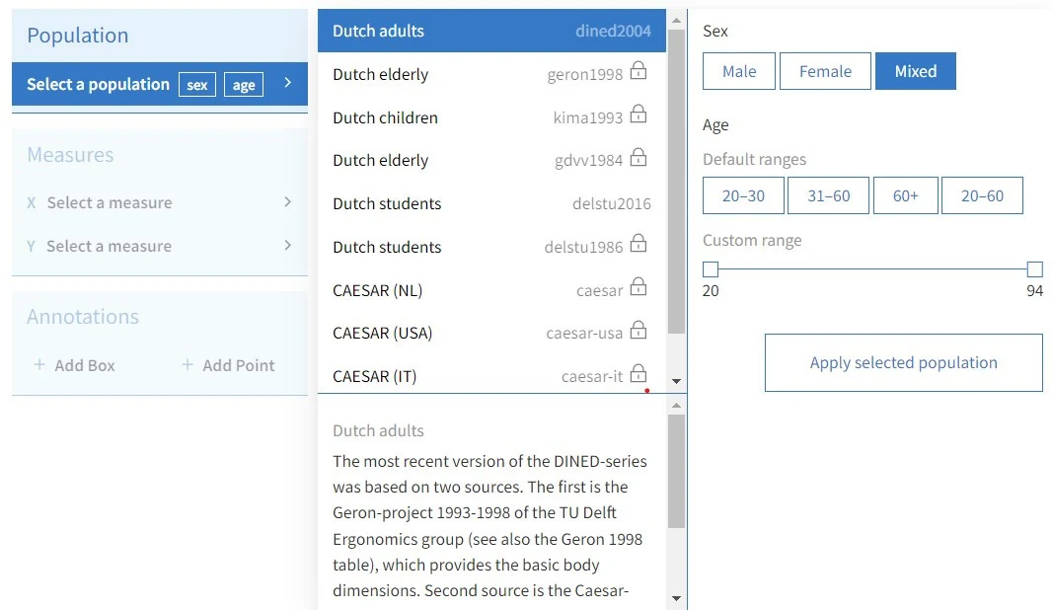Screen dimensions: 1052x610
Task: Click plus icon next to Add Point
Action: tap(188, 364)
